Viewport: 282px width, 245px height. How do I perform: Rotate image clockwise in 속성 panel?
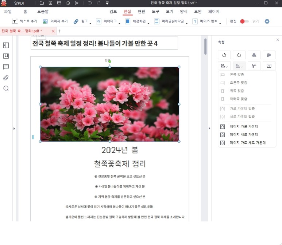click(x=239, y=55)
